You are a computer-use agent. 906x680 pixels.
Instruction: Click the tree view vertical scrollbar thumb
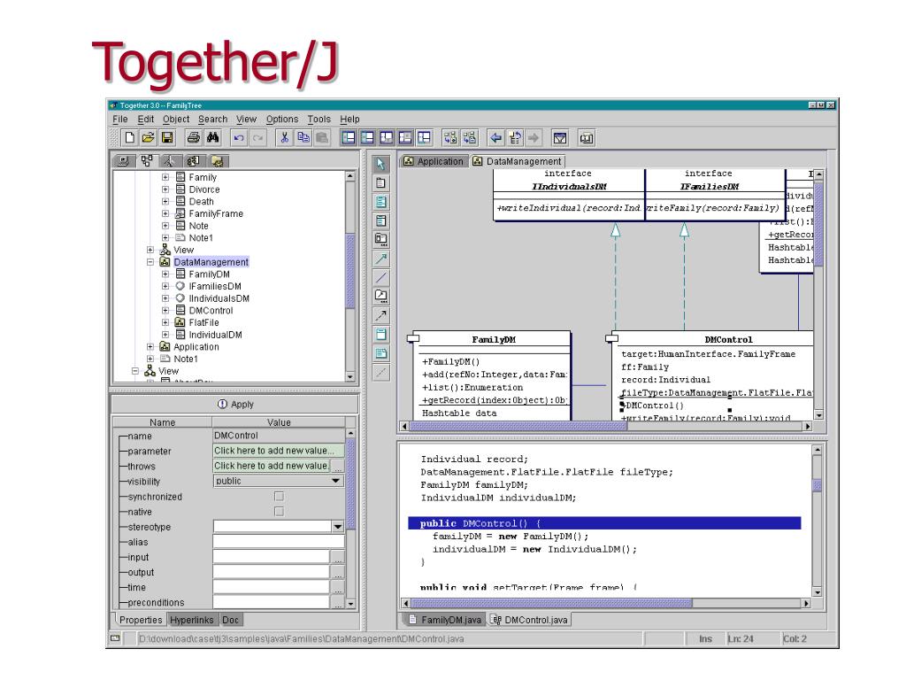(350, 272)
